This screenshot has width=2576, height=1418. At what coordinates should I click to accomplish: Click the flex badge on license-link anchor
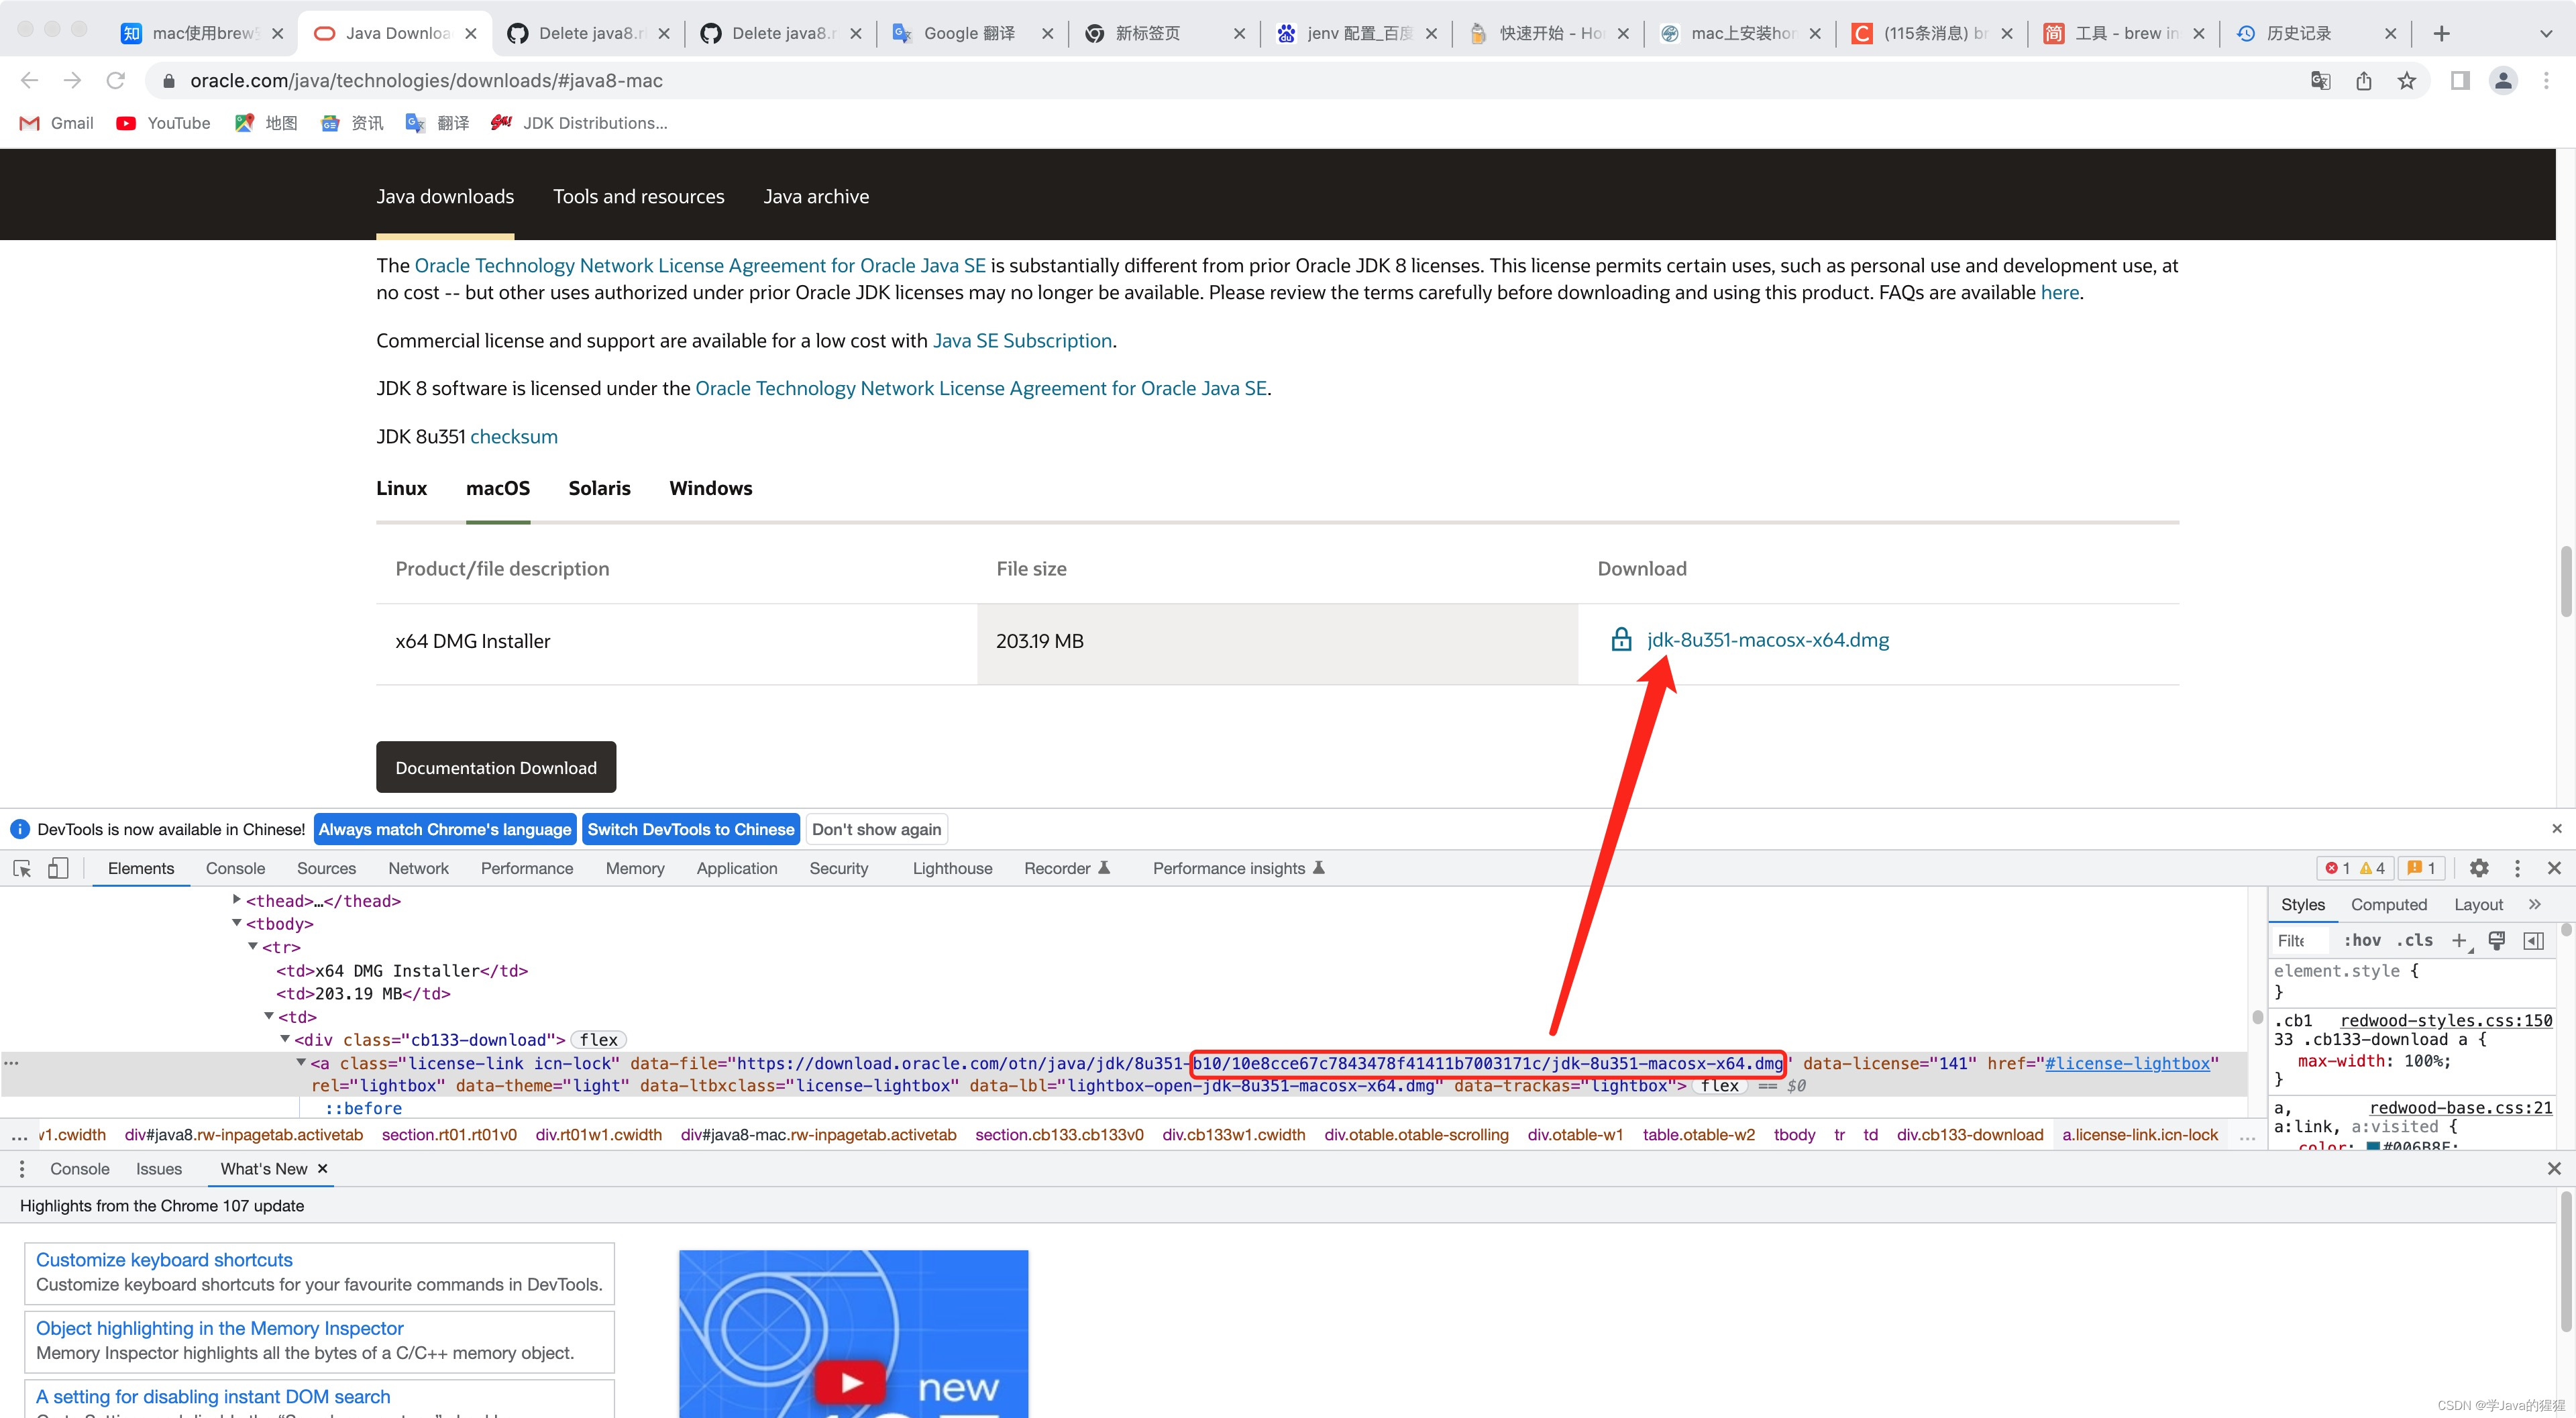point(1719,1086)
